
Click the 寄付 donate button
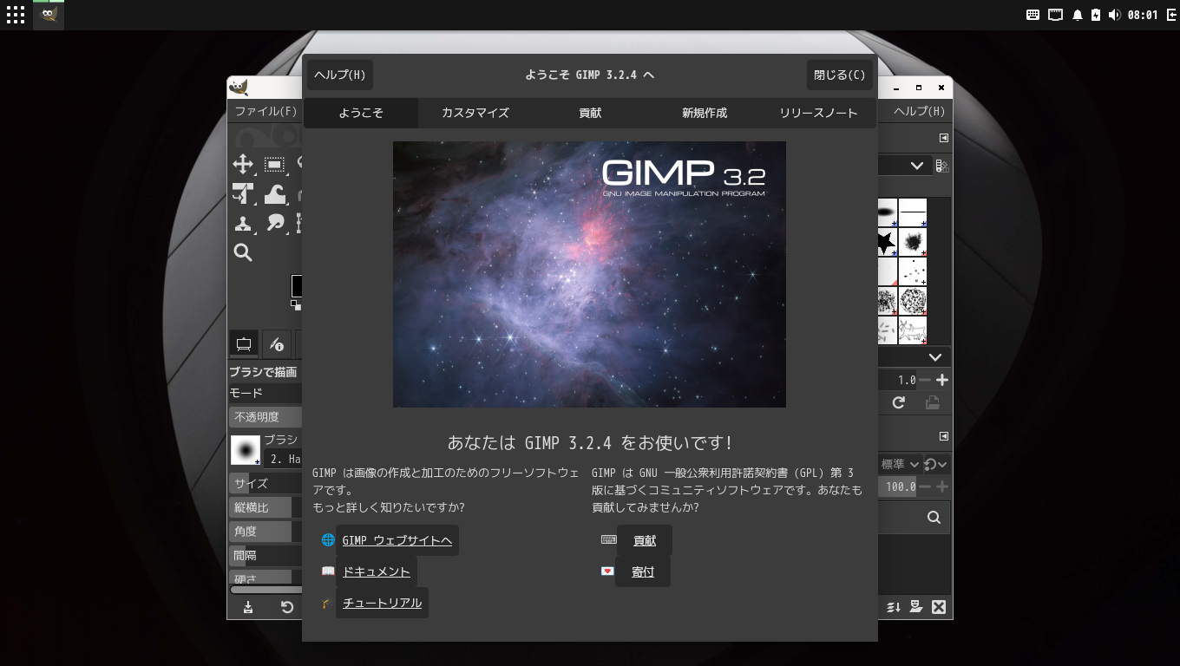point(643,571)
